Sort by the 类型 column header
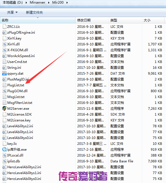The height and width of the screenshot is (183, 166). coord(125,20)
